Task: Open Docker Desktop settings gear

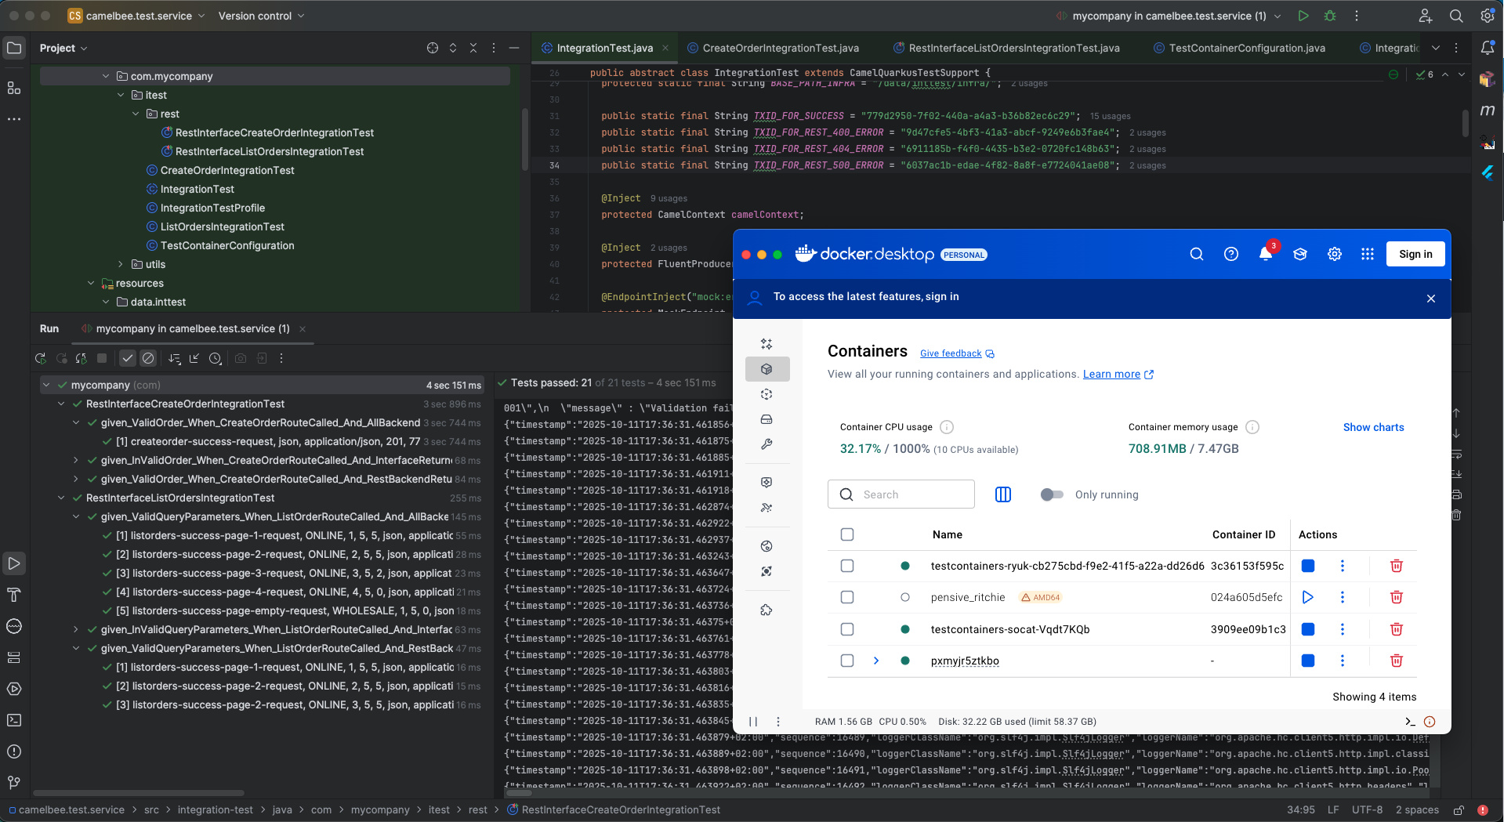Action: coord(1334,254)
